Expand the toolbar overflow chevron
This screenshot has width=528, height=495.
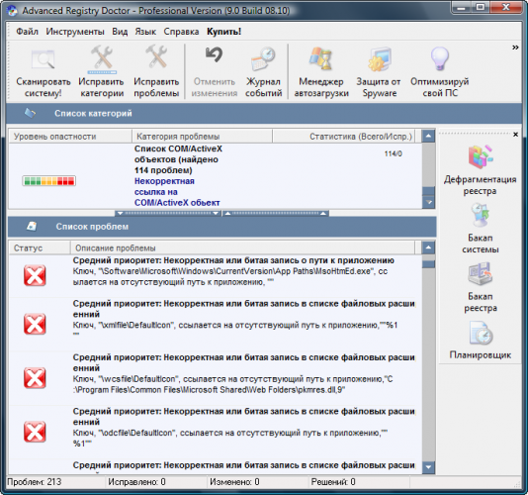pyautogui.click(x=515, y=48)
